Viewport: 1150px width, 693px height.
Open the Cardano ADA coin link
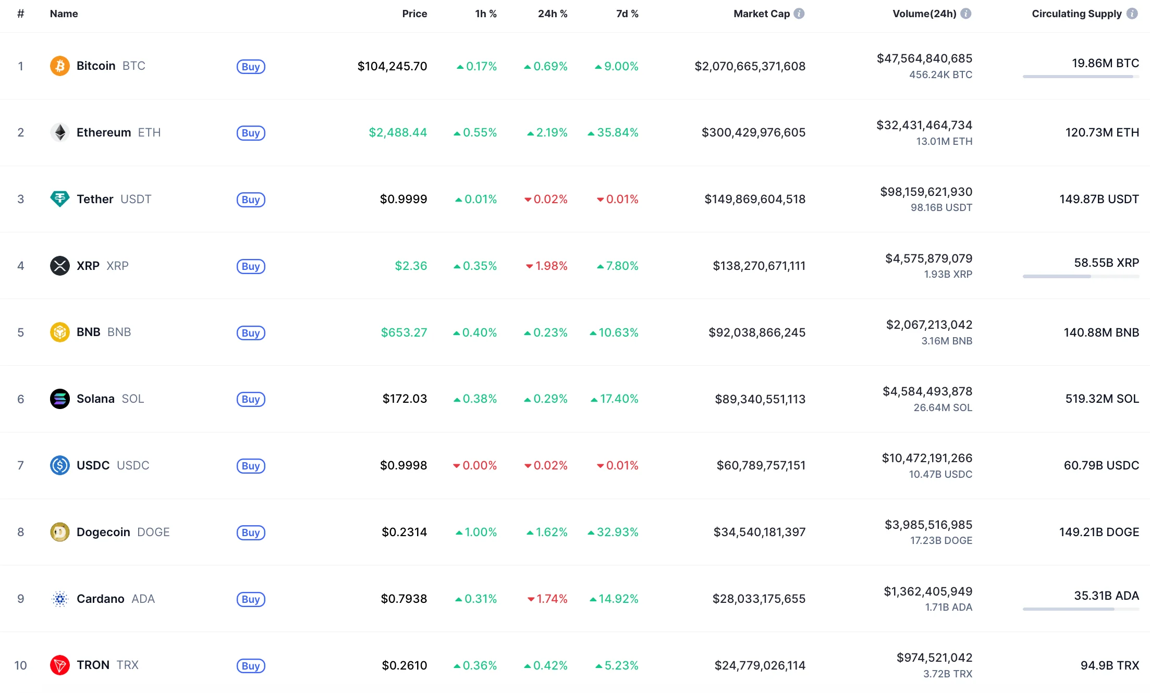(x=101, y=599)
